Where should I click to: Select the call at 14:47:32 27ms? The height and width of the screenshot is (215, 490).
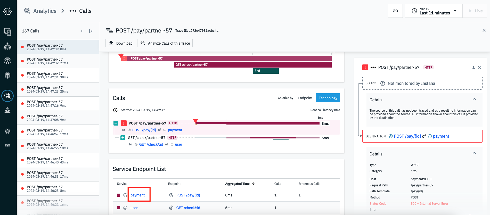point(58,61)
